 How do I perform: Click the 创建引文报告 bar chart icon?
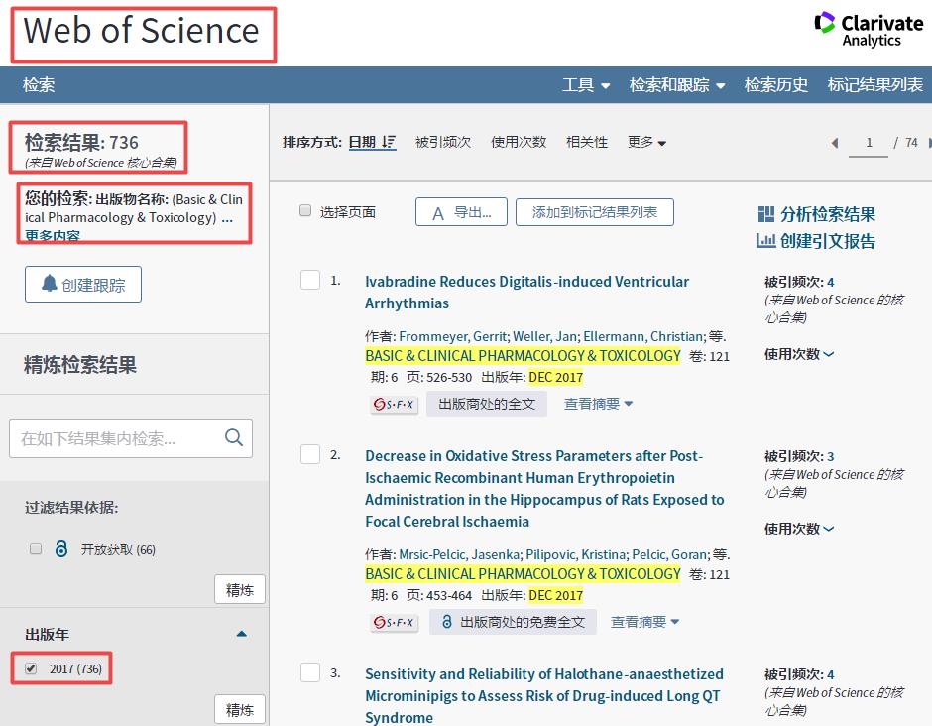765,241
